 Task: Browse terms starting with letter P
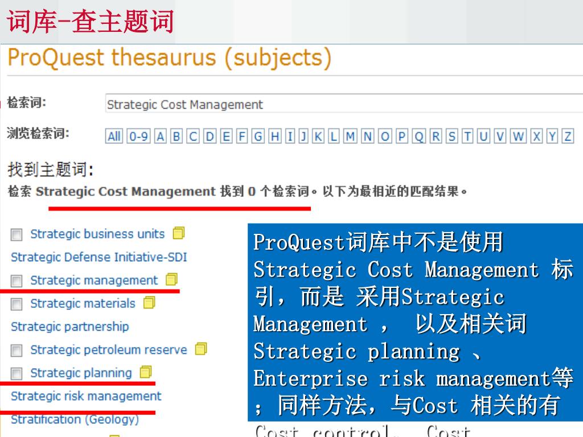(x=401, y=137)
